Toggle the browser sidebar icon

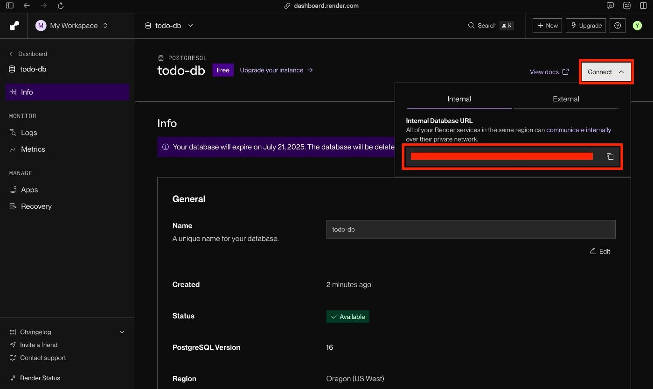10,6
